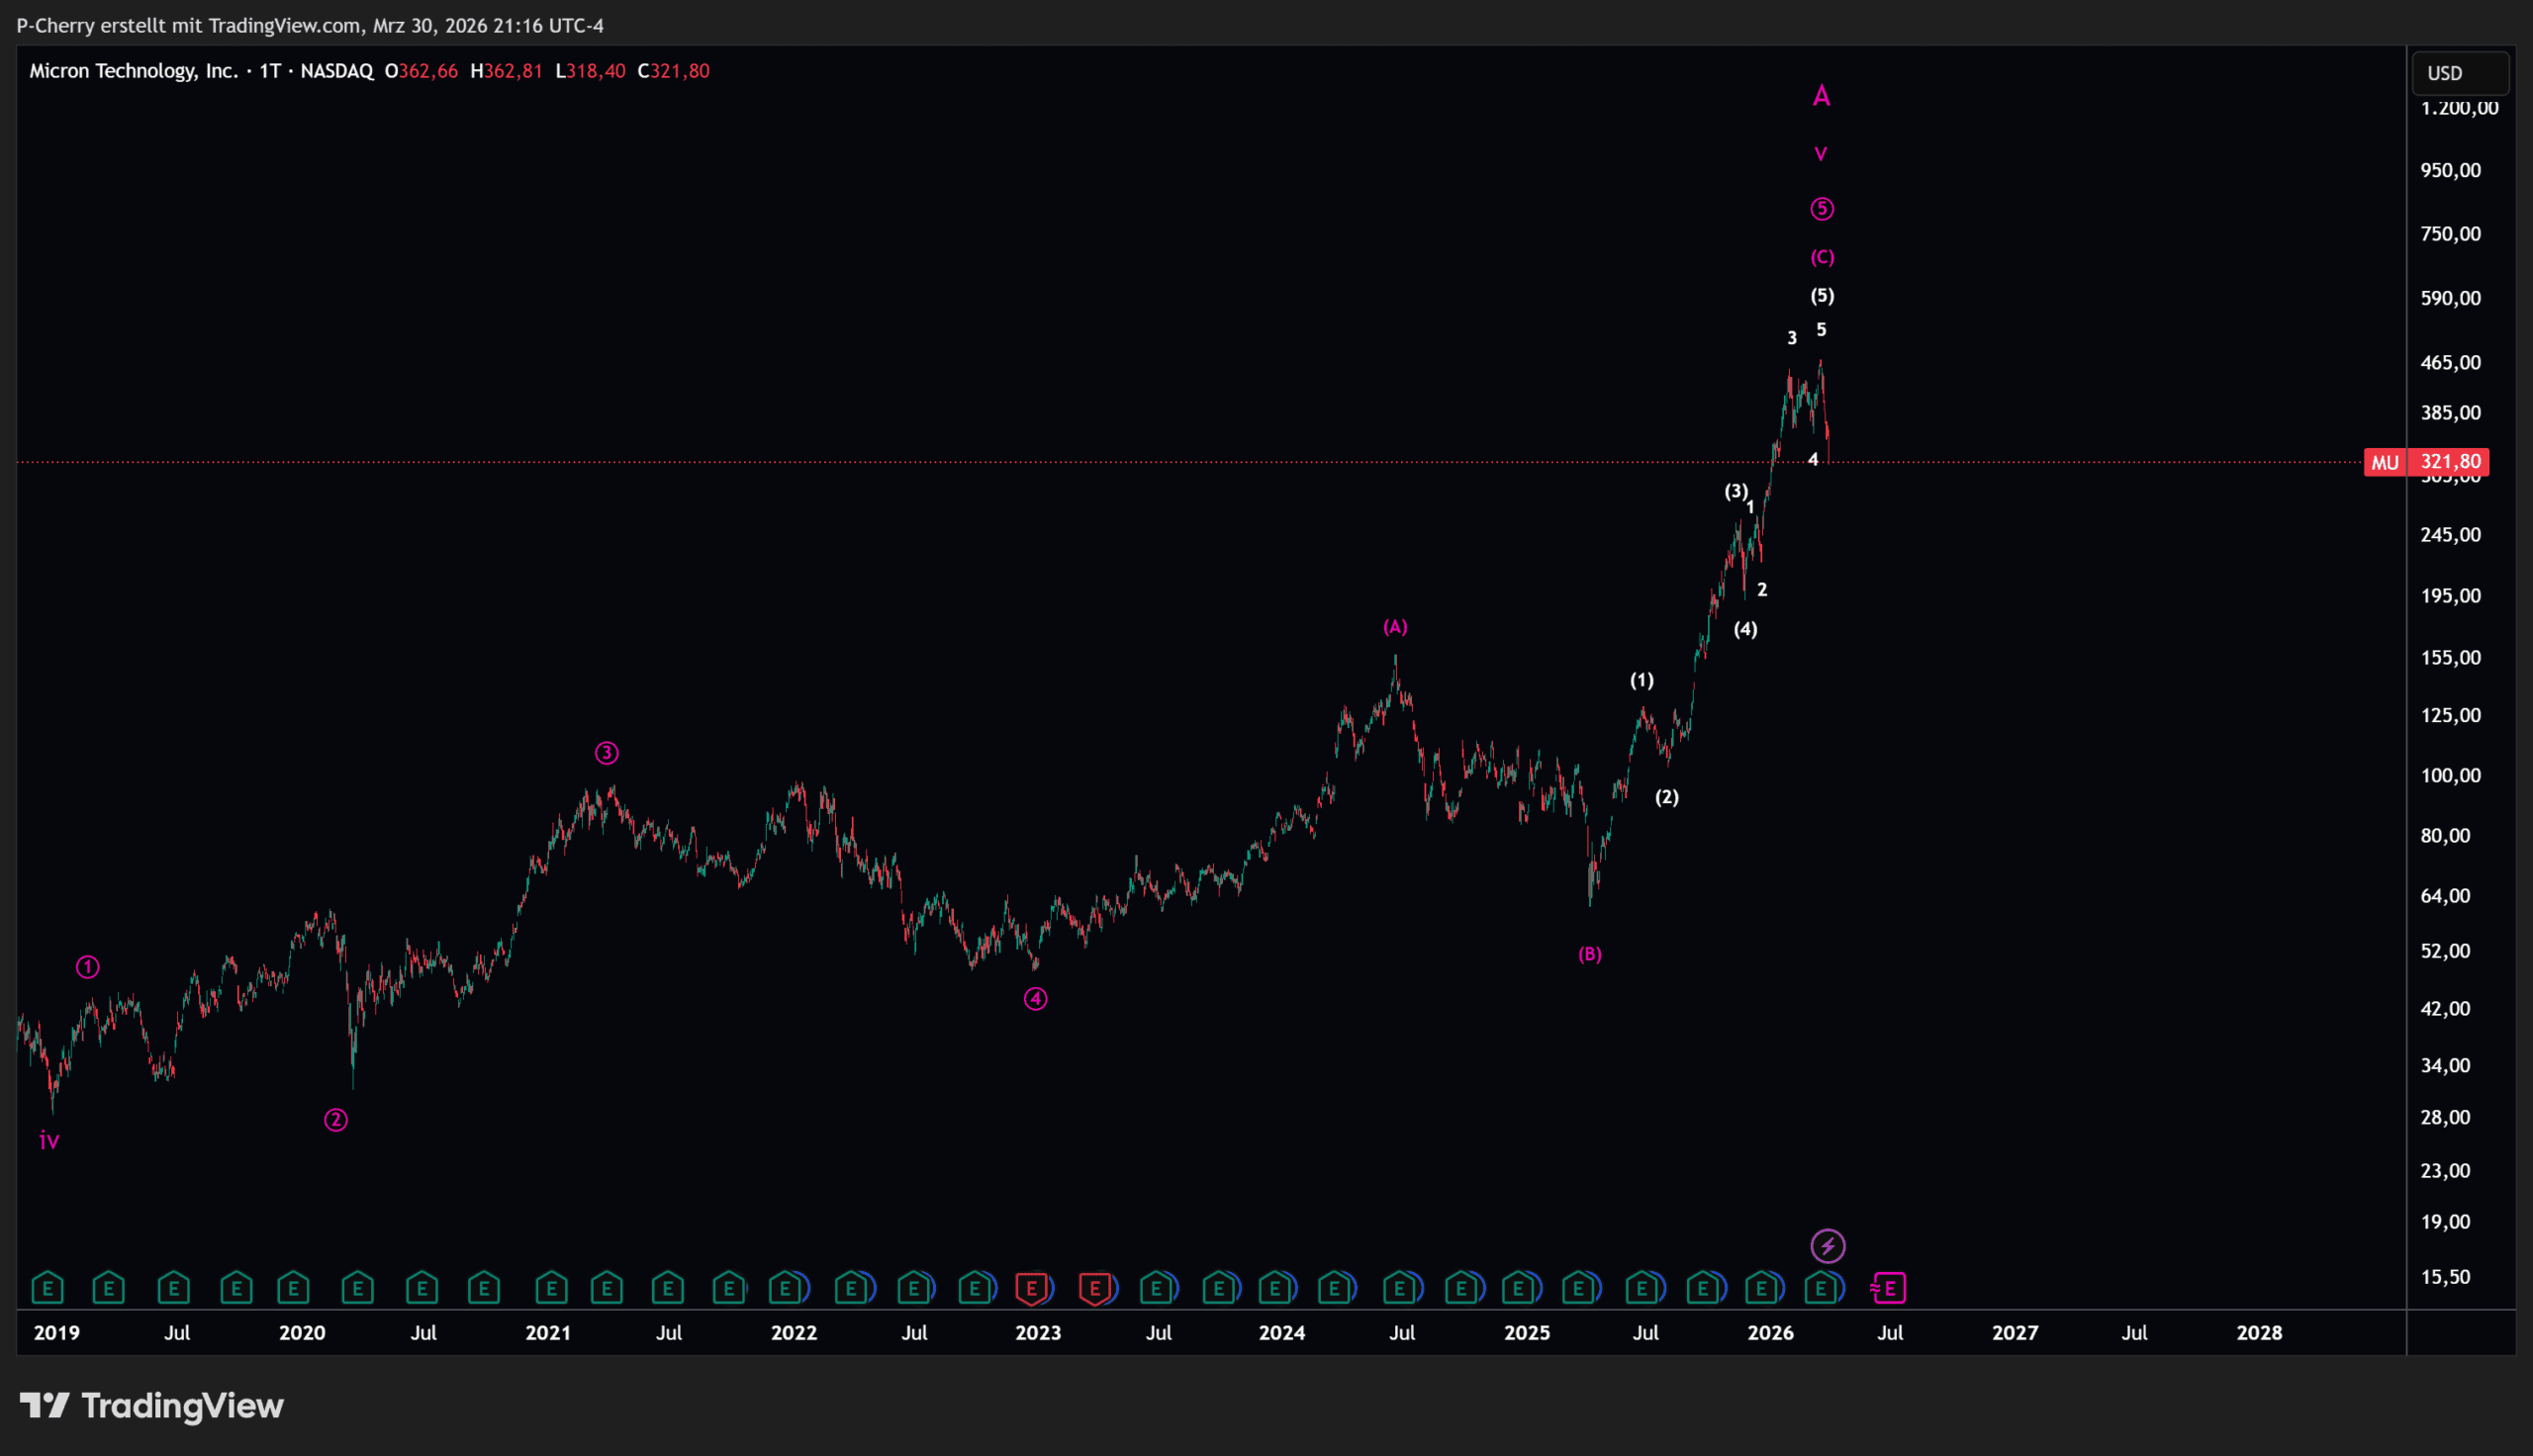Select the circled 3 wave label
The image size is (2533, 1456).
point(606,753)
